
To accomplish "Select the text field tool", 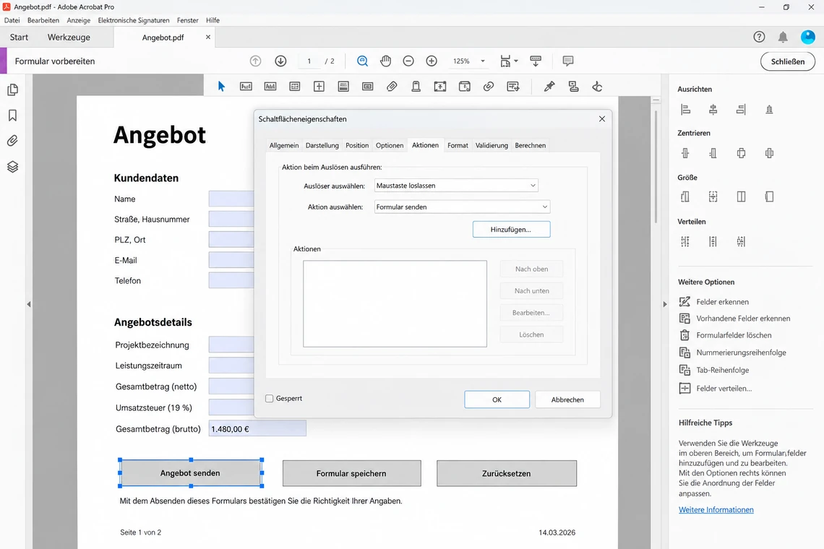I will [x=246, y=87].
